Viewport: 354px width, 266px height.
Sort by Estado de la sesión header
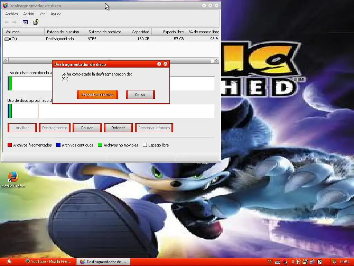coord(65,32)
